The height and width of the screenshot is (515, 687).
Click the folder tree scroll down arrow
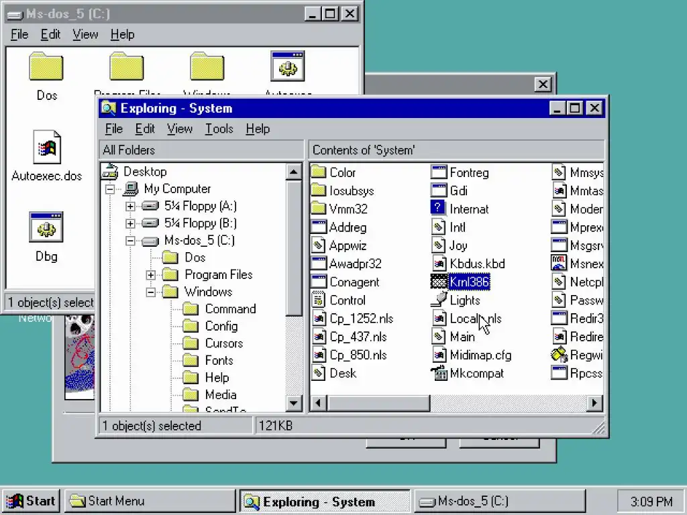294,403
